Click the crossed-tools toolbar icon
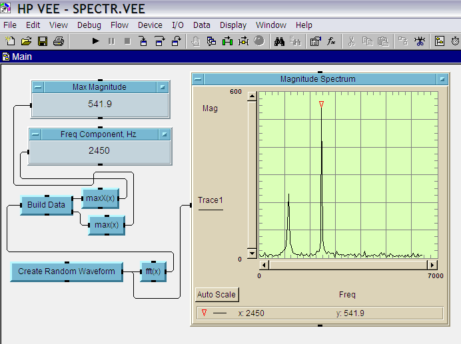 pyautogui.click(x=420, y=41)
